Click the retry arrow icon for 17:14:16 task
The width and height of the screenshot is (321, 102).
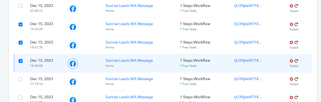pos(296,79)
